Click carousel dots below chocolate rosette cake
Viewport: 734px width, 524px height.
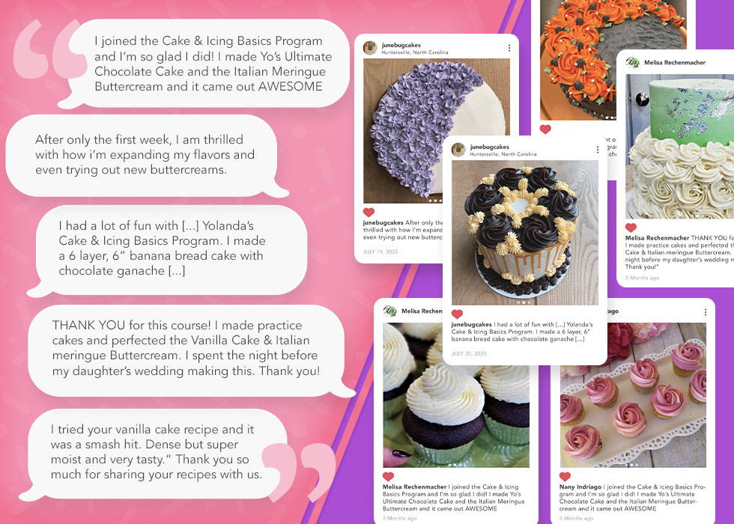pos(525,302)
